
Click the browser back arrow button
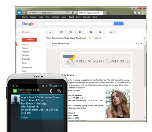[19, 13]
